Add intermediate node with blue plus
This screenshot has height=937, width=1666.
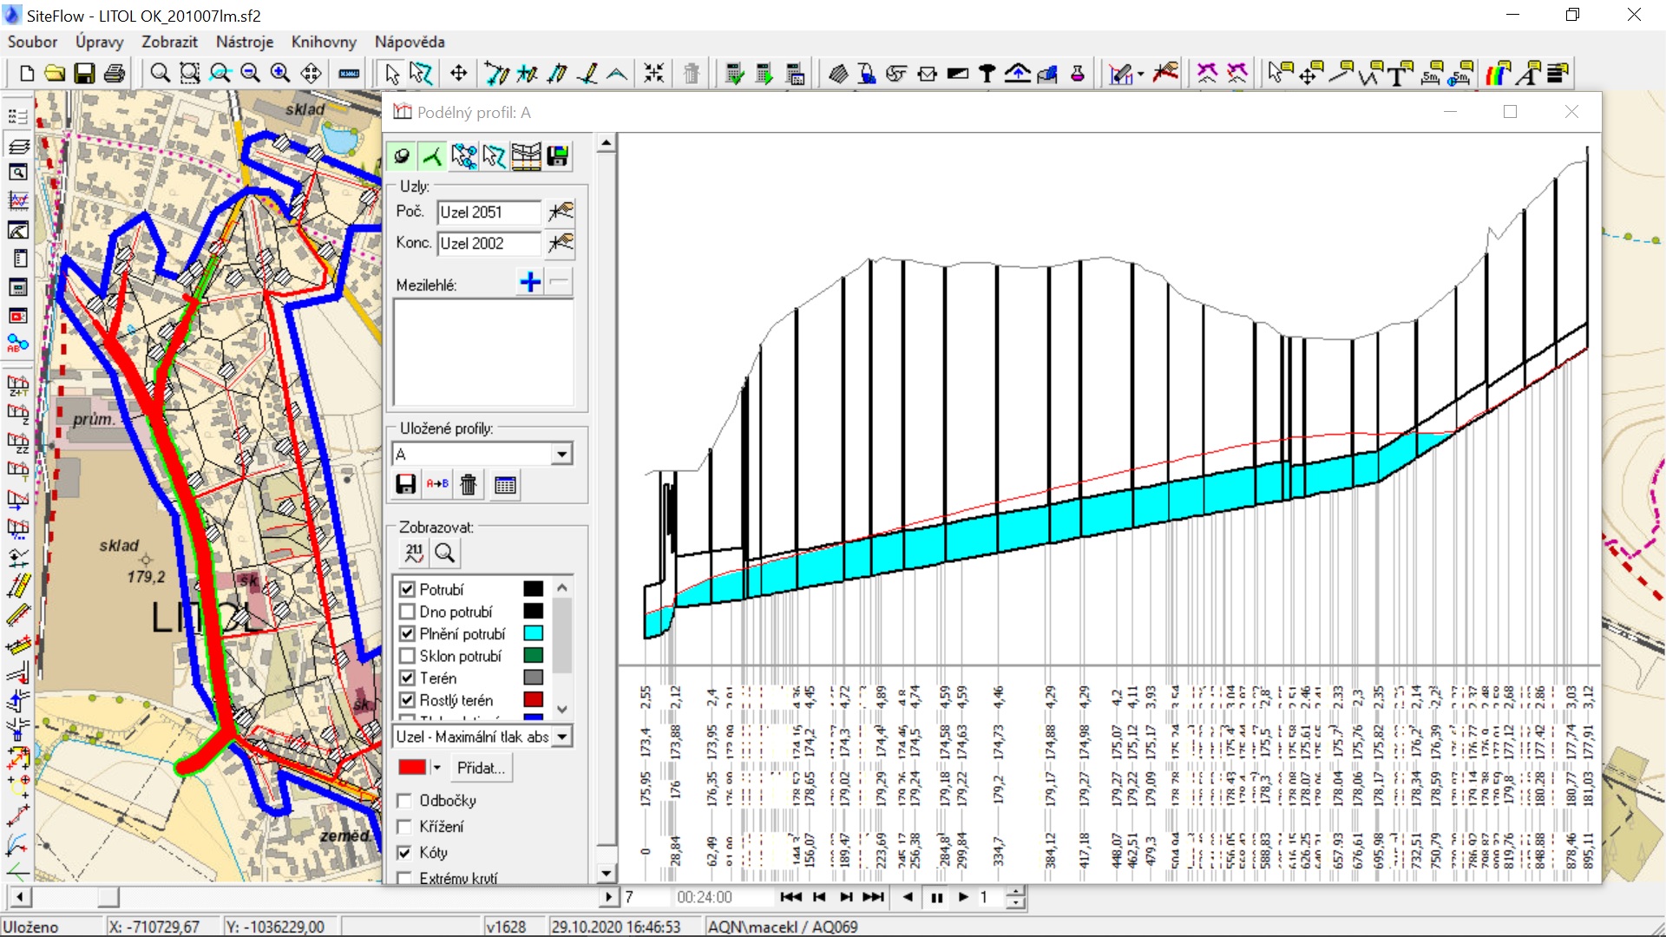tap(530, 282)
